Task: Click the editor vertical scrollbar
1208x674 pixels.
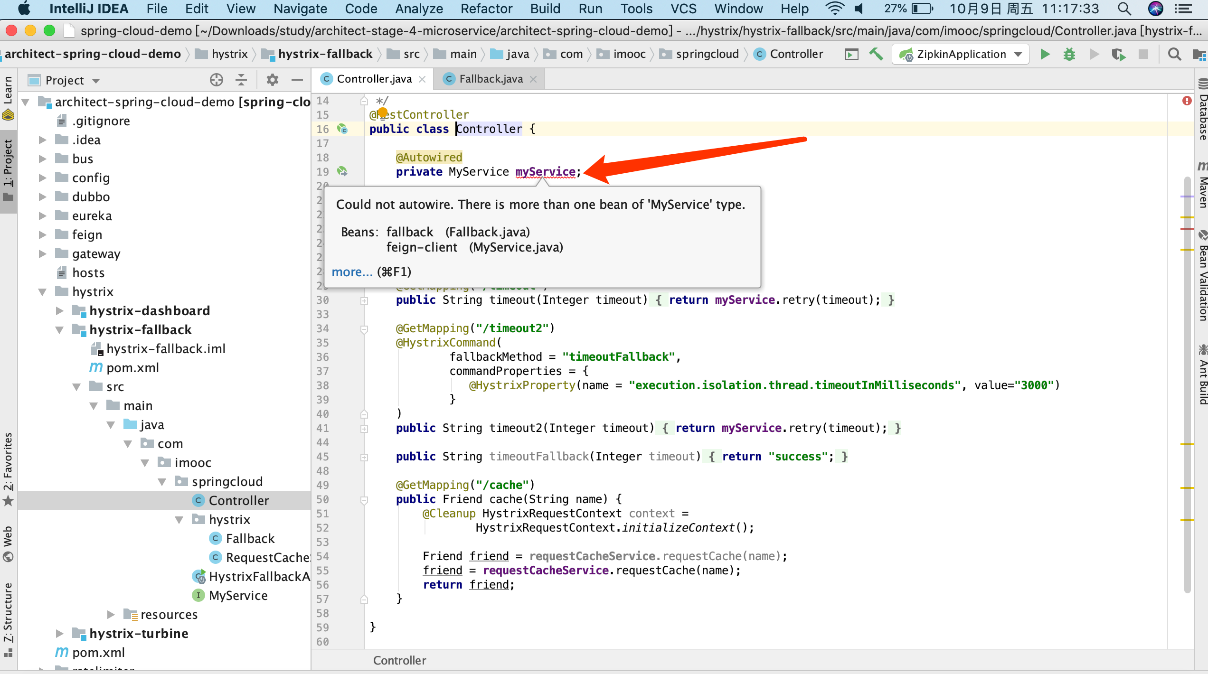Action: [x=1188, y=384]
